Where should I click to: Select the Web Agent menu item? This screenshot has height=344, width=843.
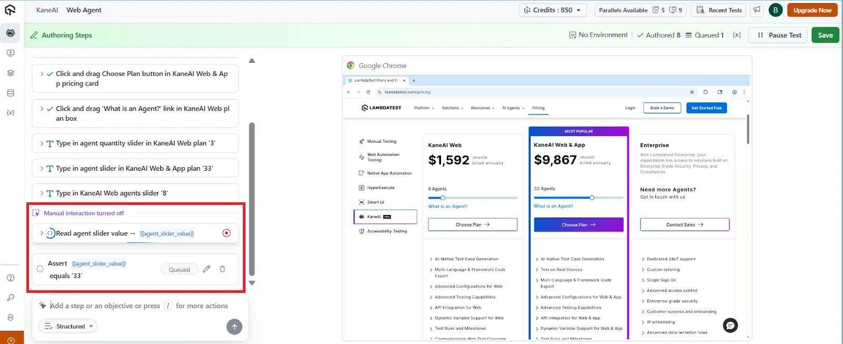(84, 10)
